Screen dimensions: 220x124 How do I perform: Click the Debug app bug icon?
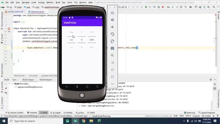(146, 7)
